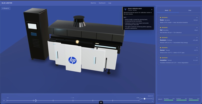
Task: Click the alerts count badge next to Alerts
Action: click(x=170, y=10)
